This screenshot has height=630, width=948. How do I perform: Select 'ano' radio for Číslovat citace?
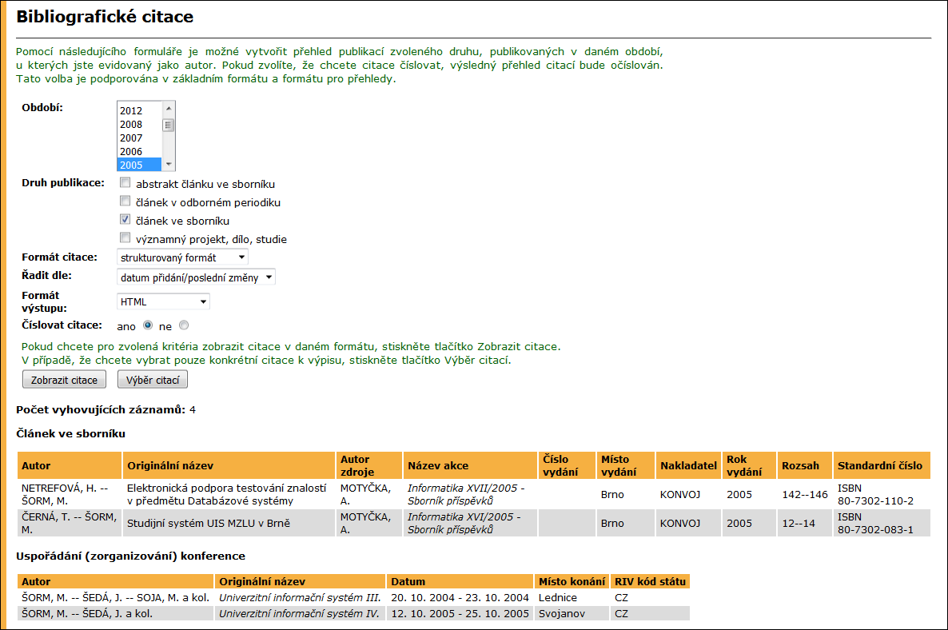[x=148, y=325]
